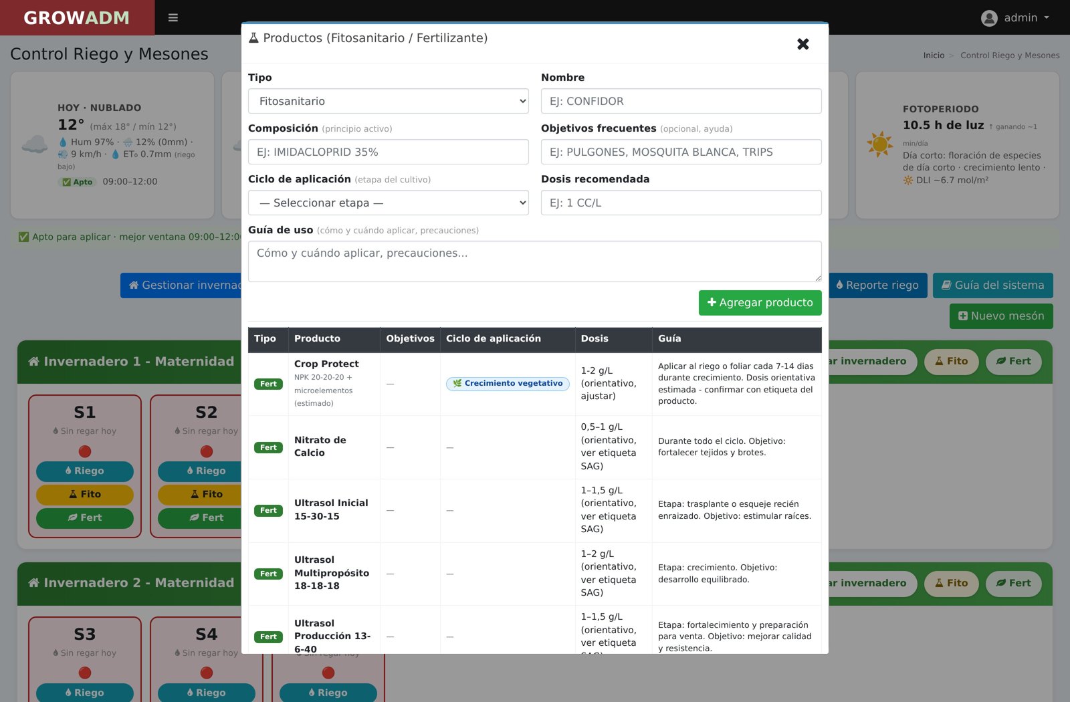Open the Inicio breadcrumb link
The image size is (1070, 702).
click(x=934, y=55)
